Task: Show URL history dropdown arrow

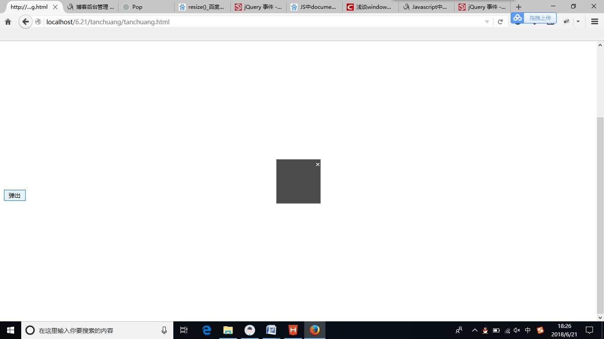Action: click(x=487, y=22)
